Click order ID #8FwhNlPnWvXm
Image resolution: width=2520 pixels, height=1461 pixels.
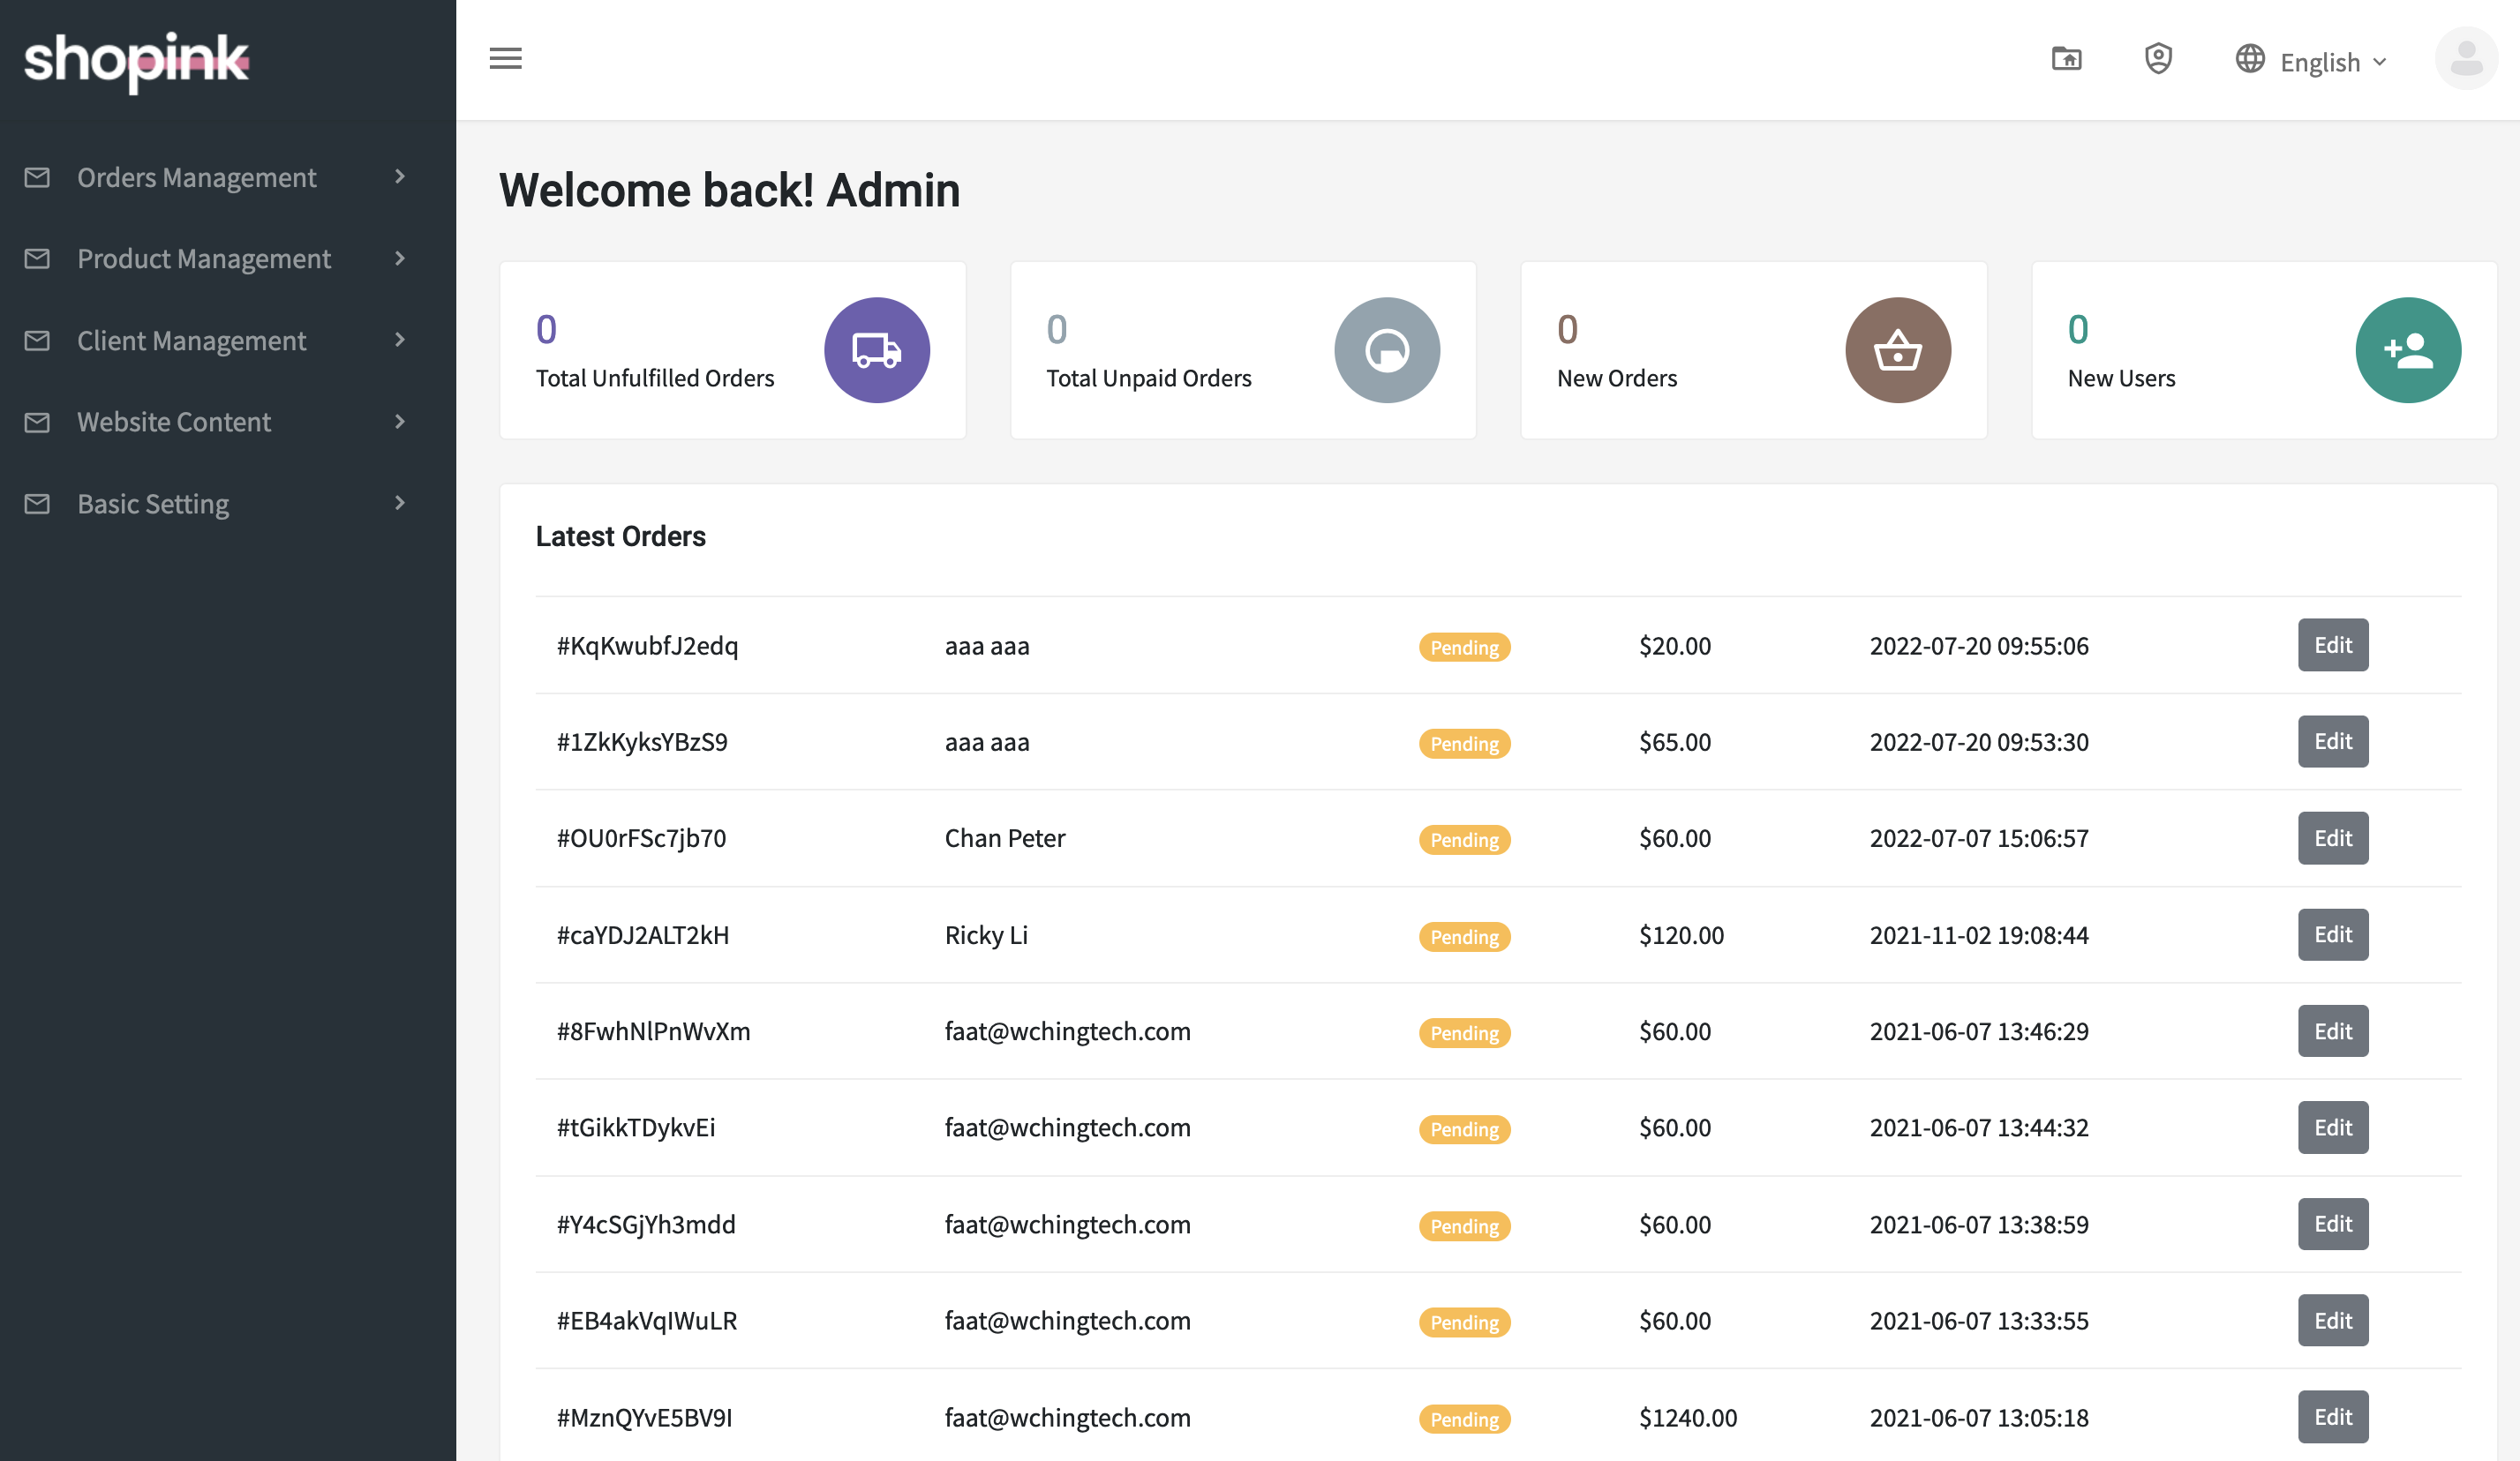pyautogui.click(x=653, y=1031)
